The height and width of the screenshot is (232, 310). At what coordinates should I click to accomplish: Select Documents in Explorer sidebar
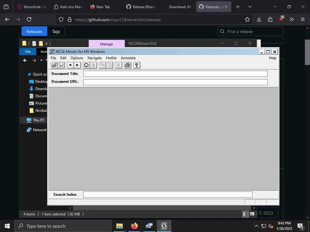(x=38, y=96)
